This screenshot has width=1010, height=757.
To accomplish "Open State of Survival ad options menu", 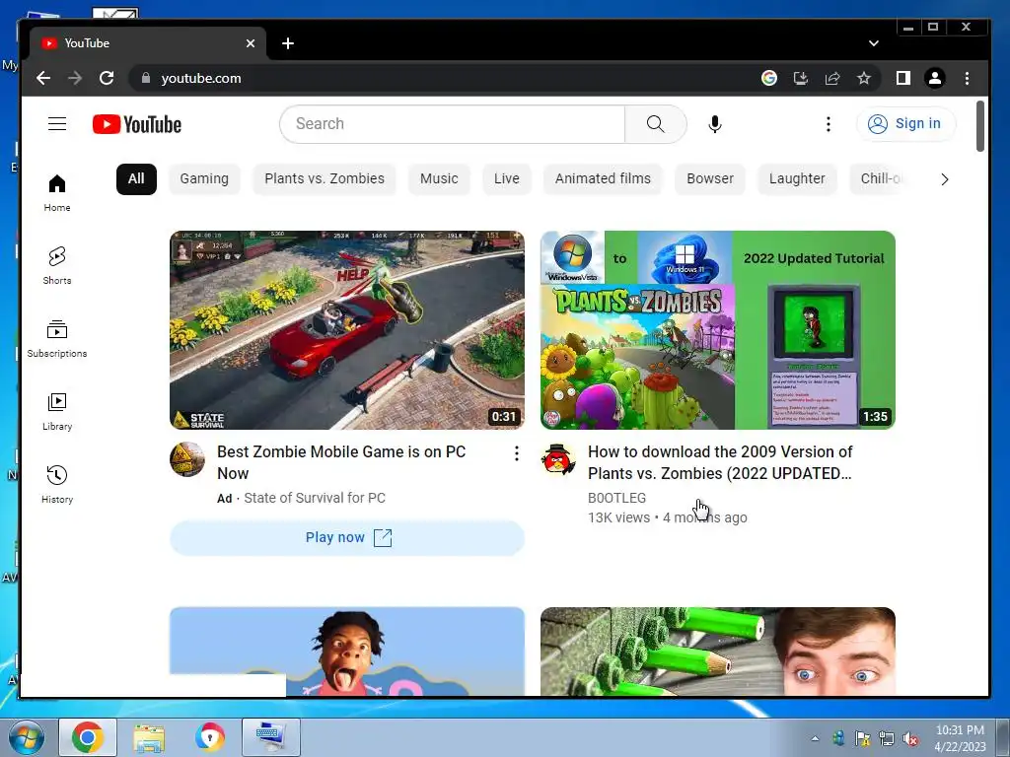I will click(x=517, y=453).
